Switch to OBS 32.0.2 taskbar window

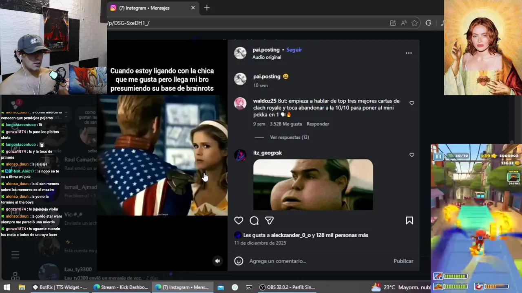tap(288, 287)
